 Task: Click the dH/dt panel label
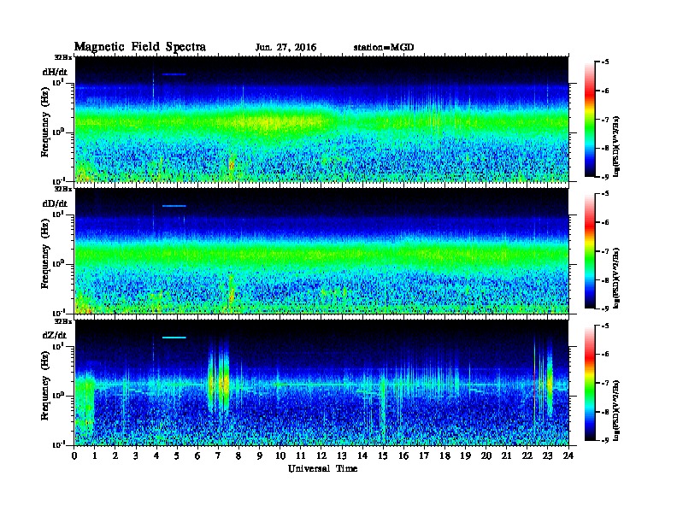(x=55, y=73)
